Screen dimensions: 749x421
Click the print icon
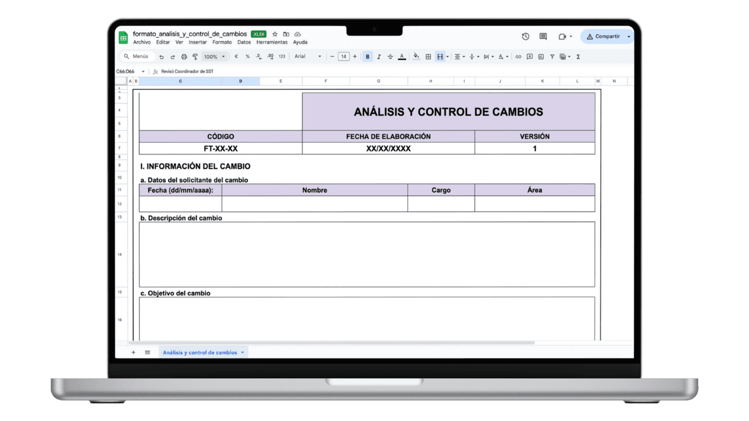[184, 56]
